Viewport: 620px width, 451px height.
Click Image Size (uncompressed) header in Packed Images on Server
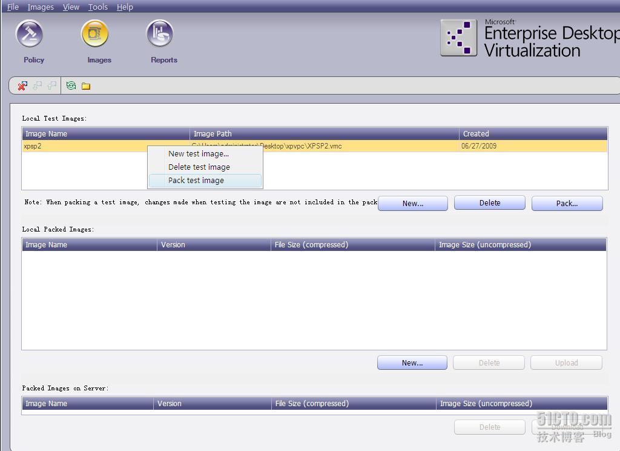click(521, 404)
